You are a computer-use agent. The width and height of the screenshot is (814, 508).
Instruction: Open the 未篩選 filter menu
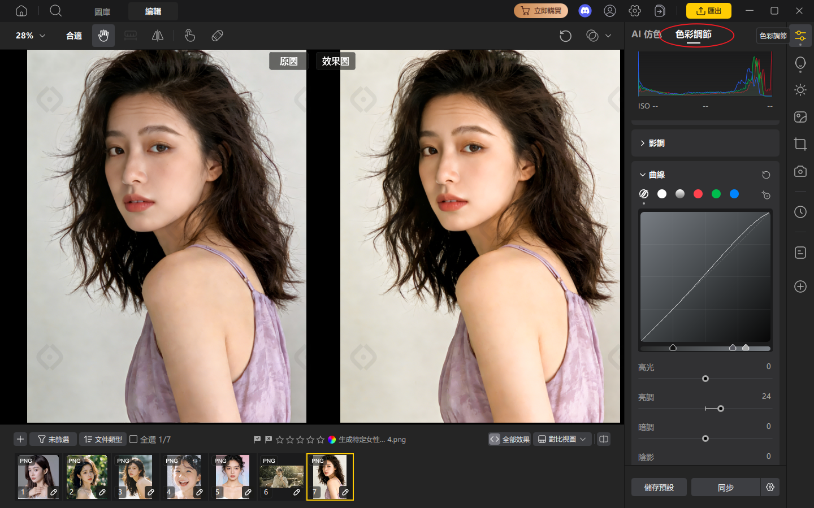(x=53, y=439)
